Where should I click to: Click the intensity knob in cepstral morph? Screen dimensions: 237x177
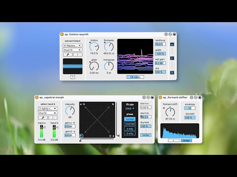pos(70,111)
